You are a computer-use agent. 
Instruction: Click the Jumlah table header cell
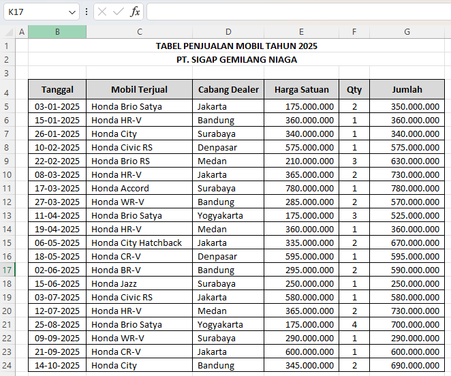coord(407,89)
